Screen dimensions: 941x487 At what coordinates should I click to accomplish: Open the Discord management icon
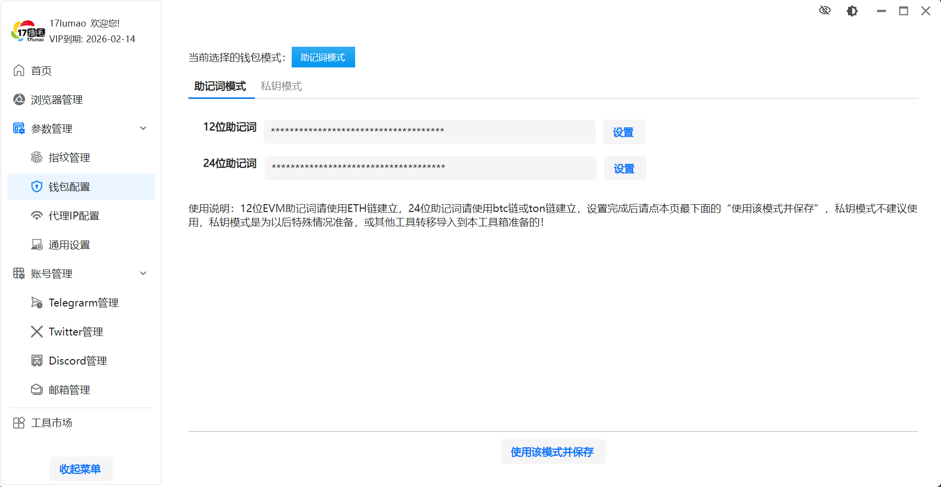(37, 361)
